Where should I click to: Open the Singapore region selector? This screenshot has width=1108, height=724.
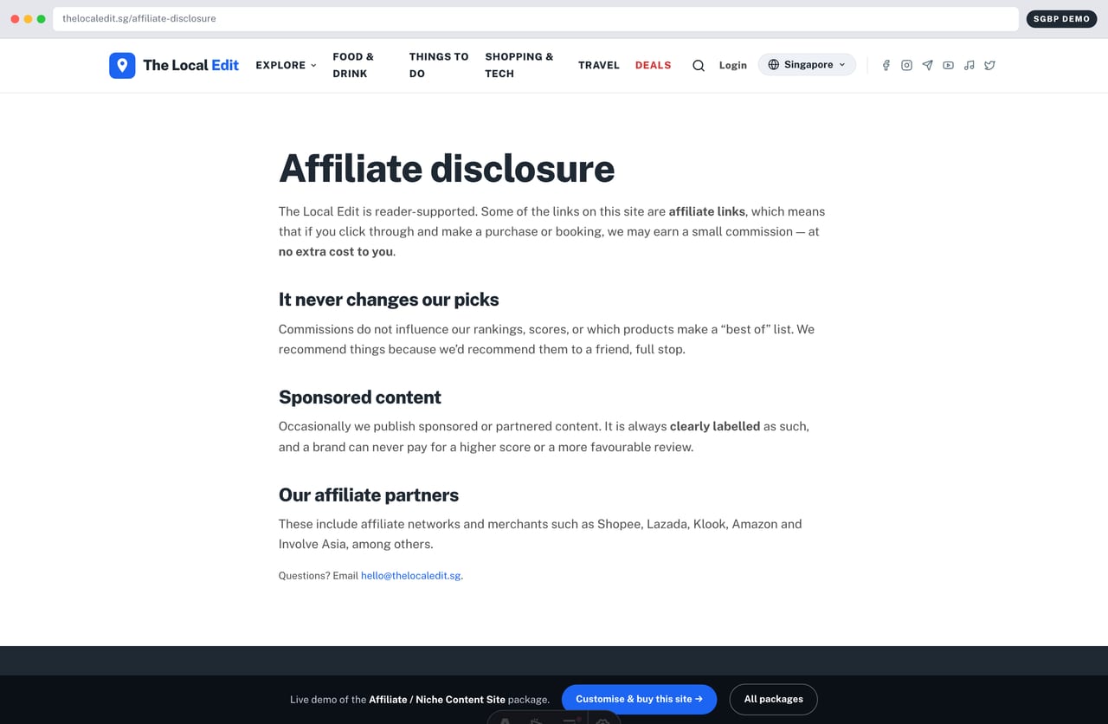point(807,65)
